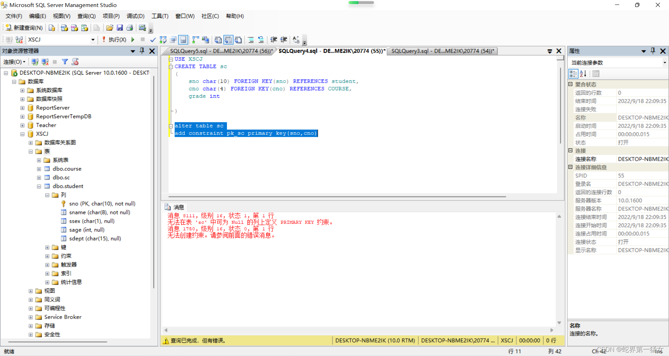Pin the Object Explorer panel

(142, 51)
